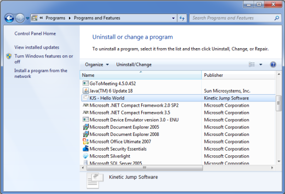Image resolution: width=285 pixels, height=194 pixels.
Task: Click the Back navigation arrow
Action: click(x=9, y=18)
